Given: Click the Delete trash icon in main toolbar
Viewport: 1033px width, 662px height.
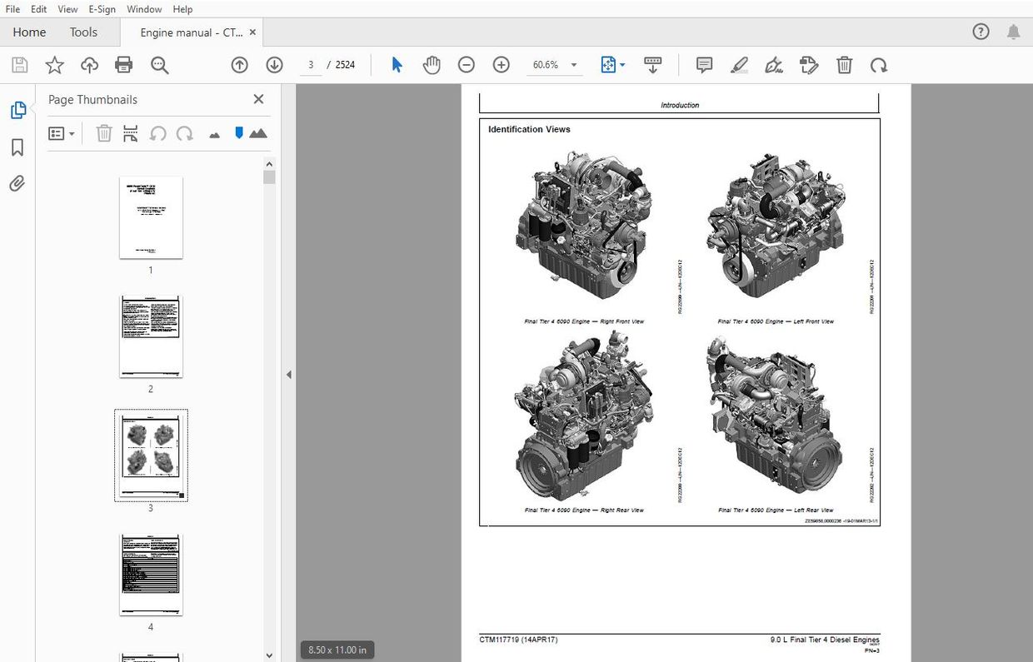Looking at the screenshot, I should point(844,65).
